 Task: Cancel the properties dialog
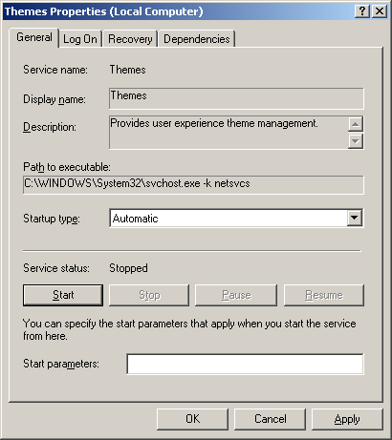(271, 419)
